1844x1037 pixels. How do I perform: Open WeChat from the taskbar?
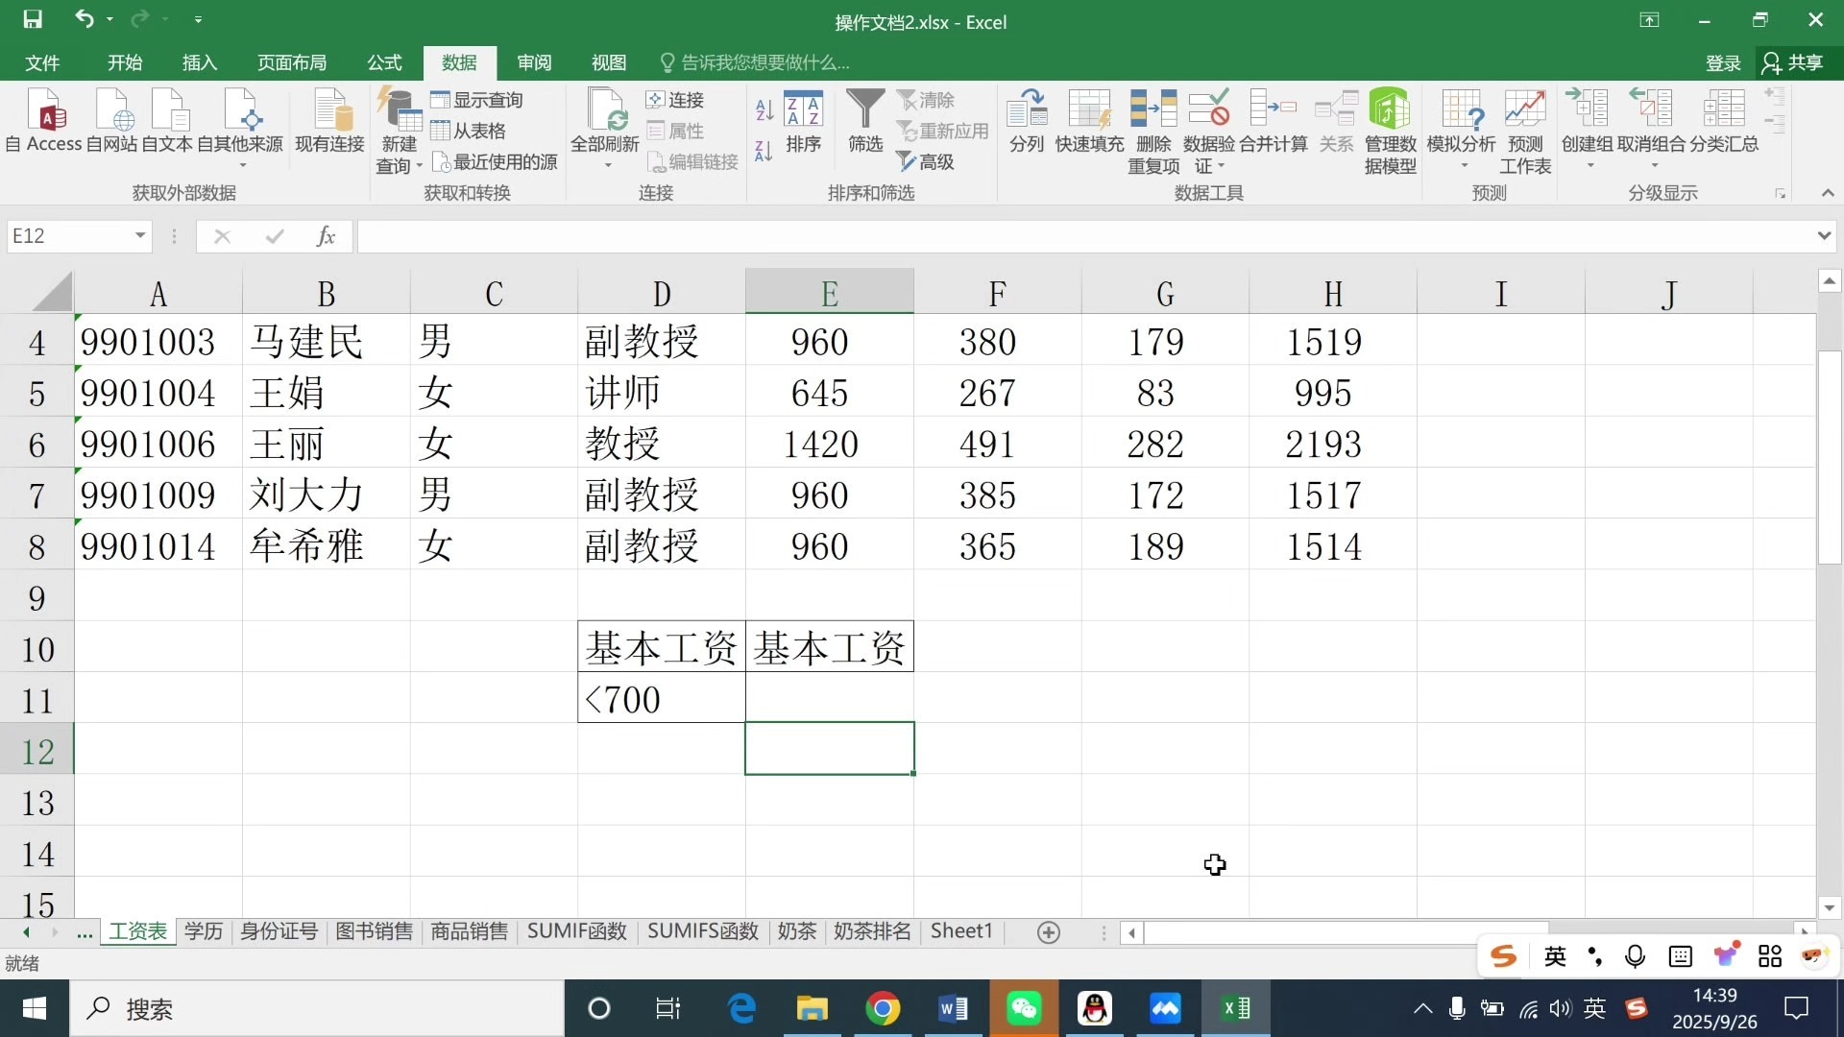coord(1024,1008)
